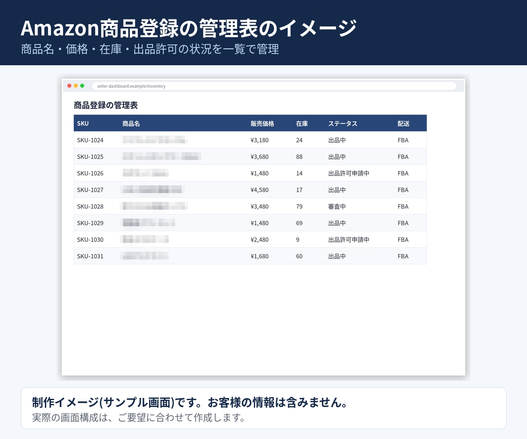Image resolution: width=527 pixels, height=439 pixels.
Task: Click the 商品登録の管理表 table title
Action: [106, 105]
